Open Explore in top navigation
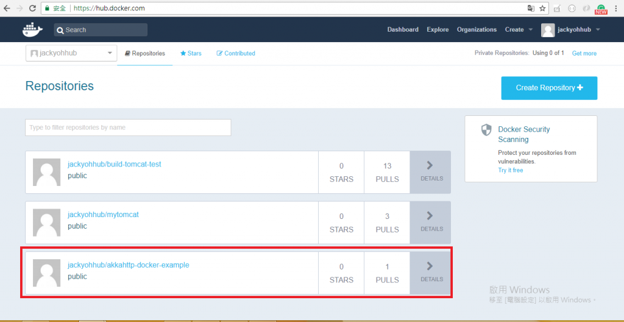624x322 pixels. tap(438, 29)
